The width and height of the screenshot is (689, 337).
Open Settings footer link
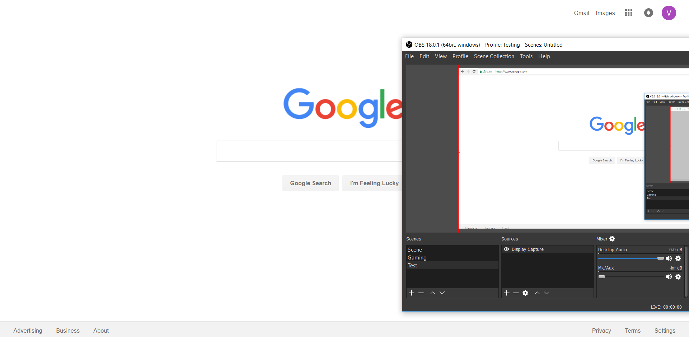point(665,331)
